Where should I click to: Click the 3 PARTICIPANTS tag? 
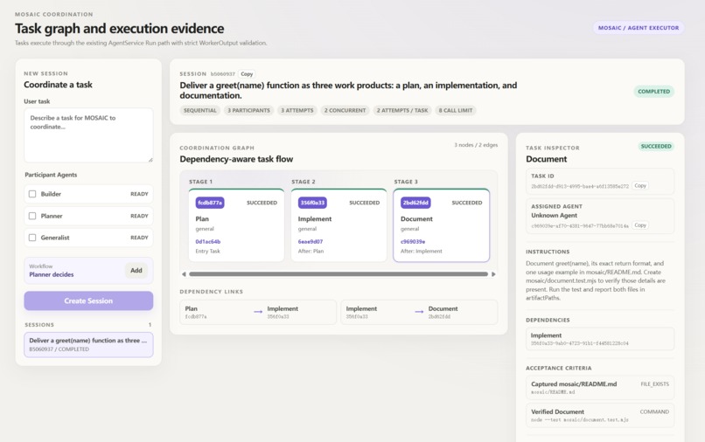[248, 110]
